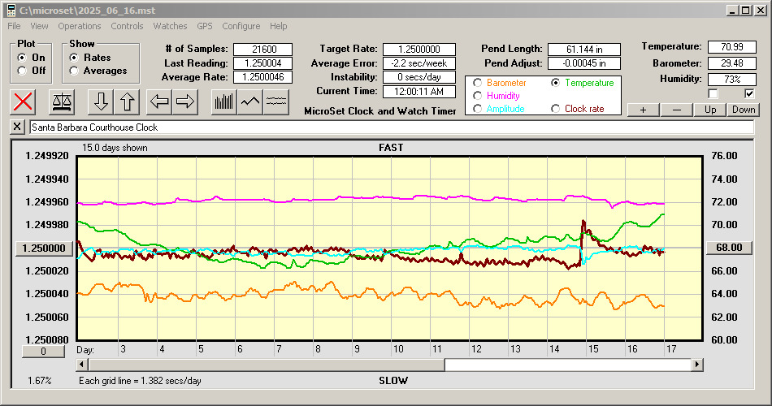Click the Up button
The image size is (772, 406).
[710, 110]
